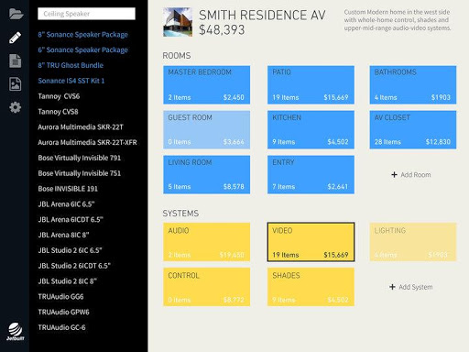This screenshot has width=469, height=352.
Task: Click the Ceiling Speaker search field
Action: tap(86, 14)
